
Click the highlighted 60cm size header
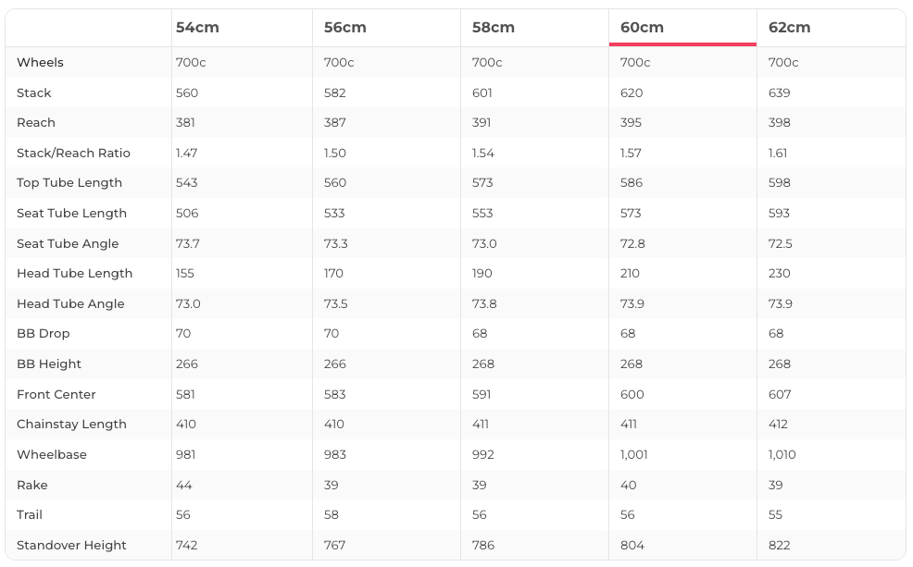pyautogui.click(x=642, y=28)
